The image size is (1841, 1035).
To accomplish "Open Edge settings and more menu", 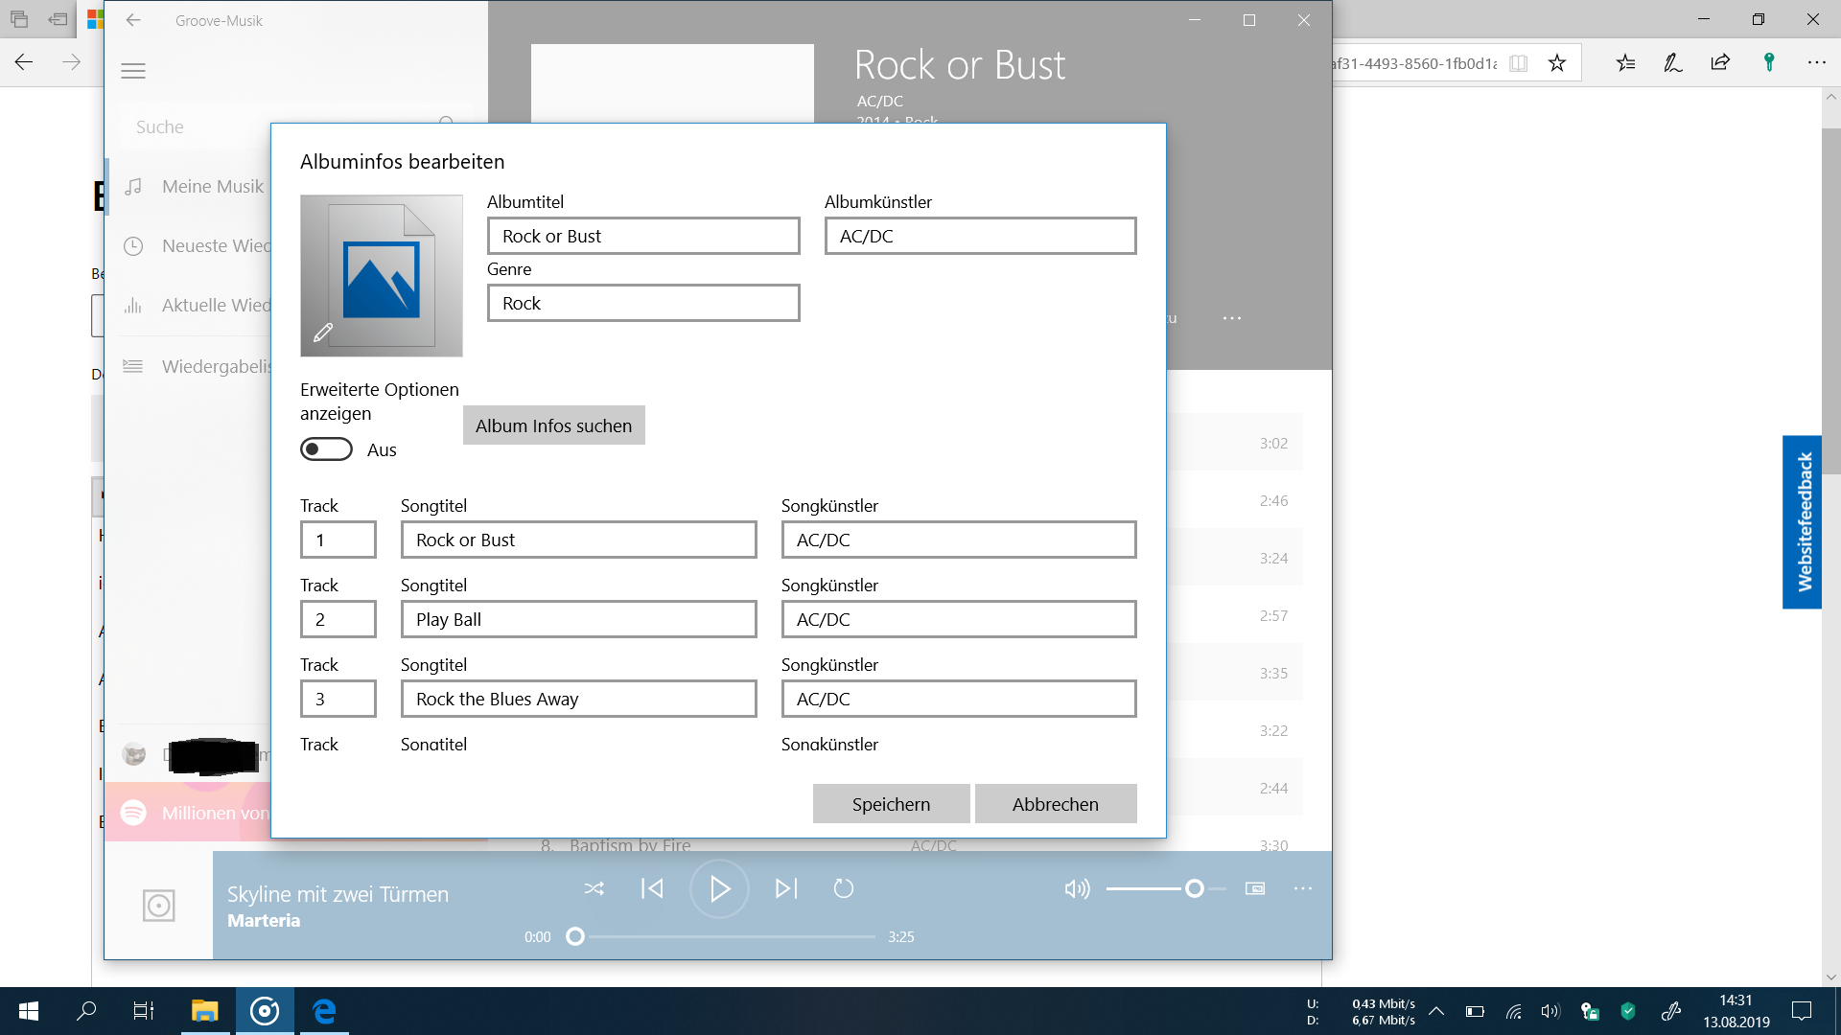I will (1816, 63).
